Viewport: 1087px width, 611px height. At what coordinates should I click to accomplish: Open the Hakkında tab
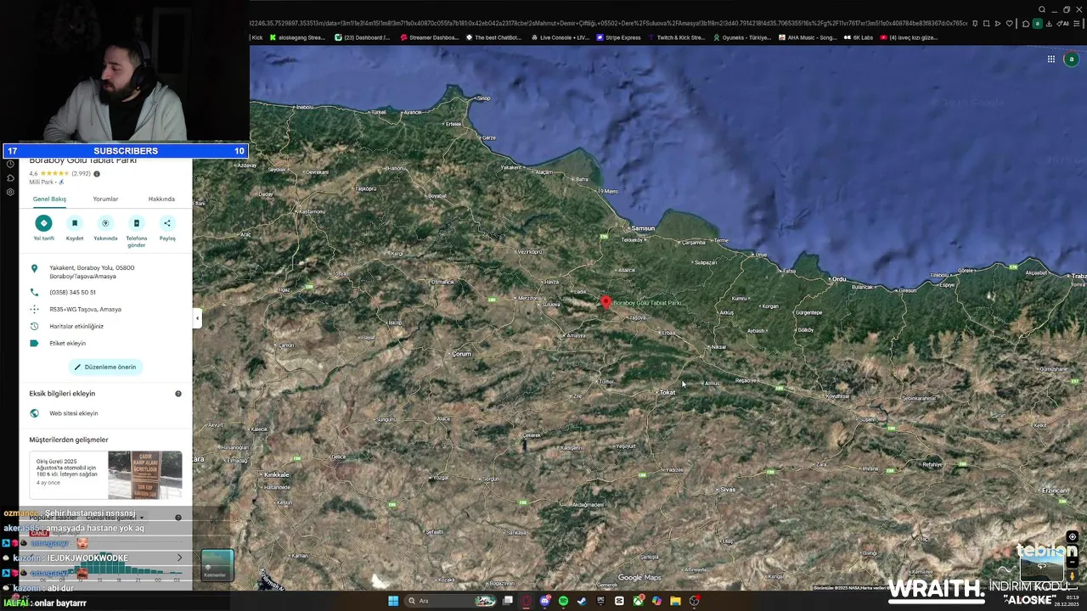click(161, 199)
